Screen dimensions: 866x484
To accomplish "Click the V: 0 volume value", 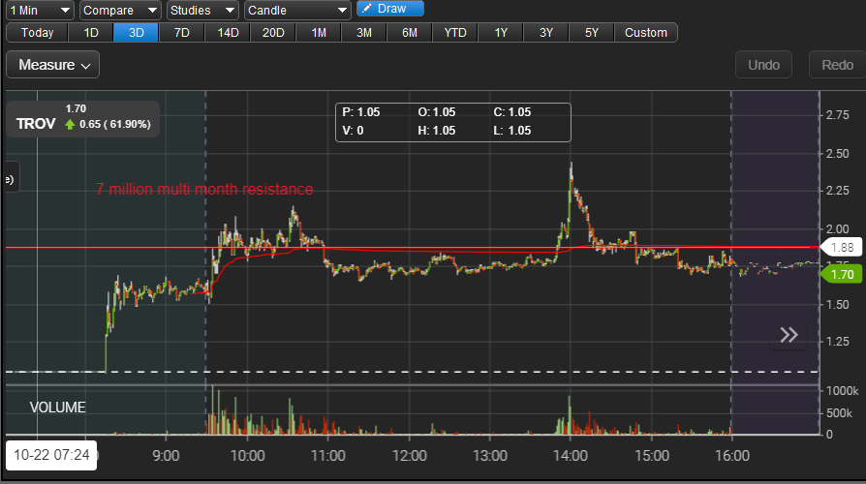I will (353, 131).
